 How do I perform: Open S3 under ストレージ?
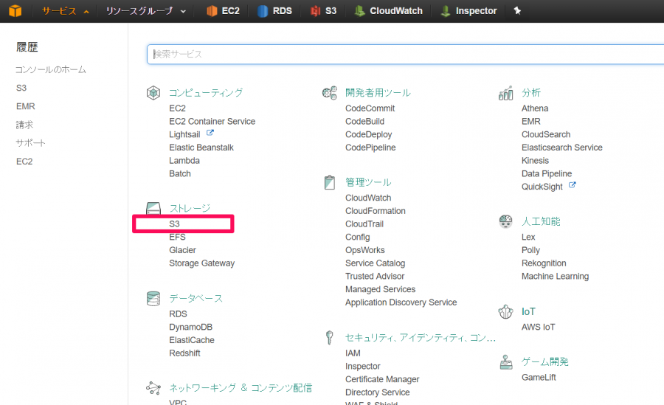(x=174, y=224)
